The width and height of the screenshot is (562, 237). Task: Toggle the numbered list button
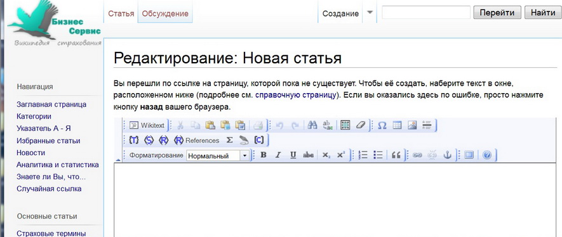(x=363, y=155)
